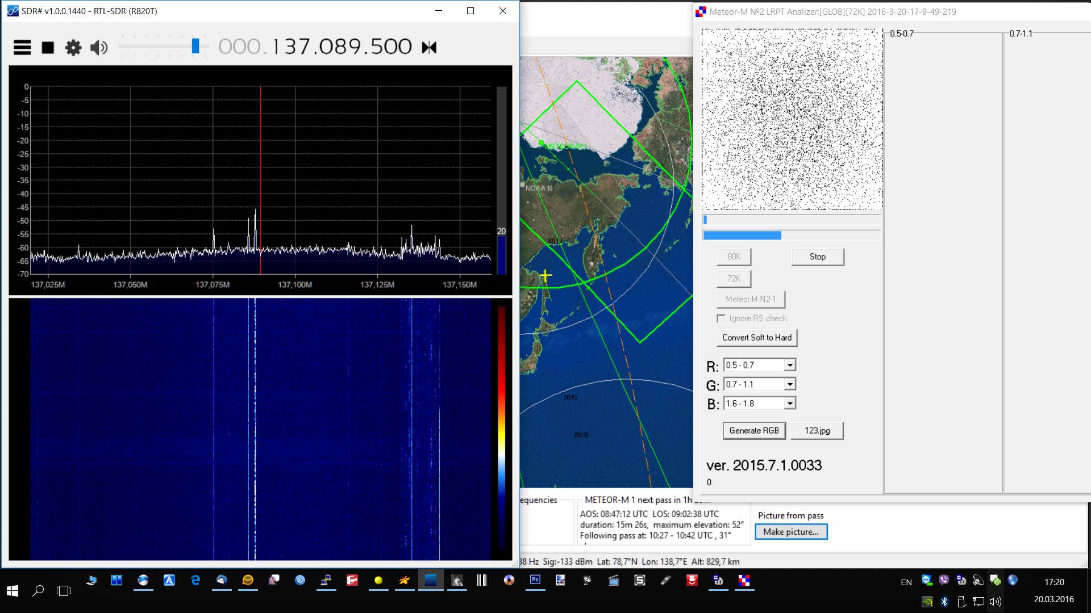Open the G channel dropdown 0.7 - 1.1
1091x613 pixels.
759,384
